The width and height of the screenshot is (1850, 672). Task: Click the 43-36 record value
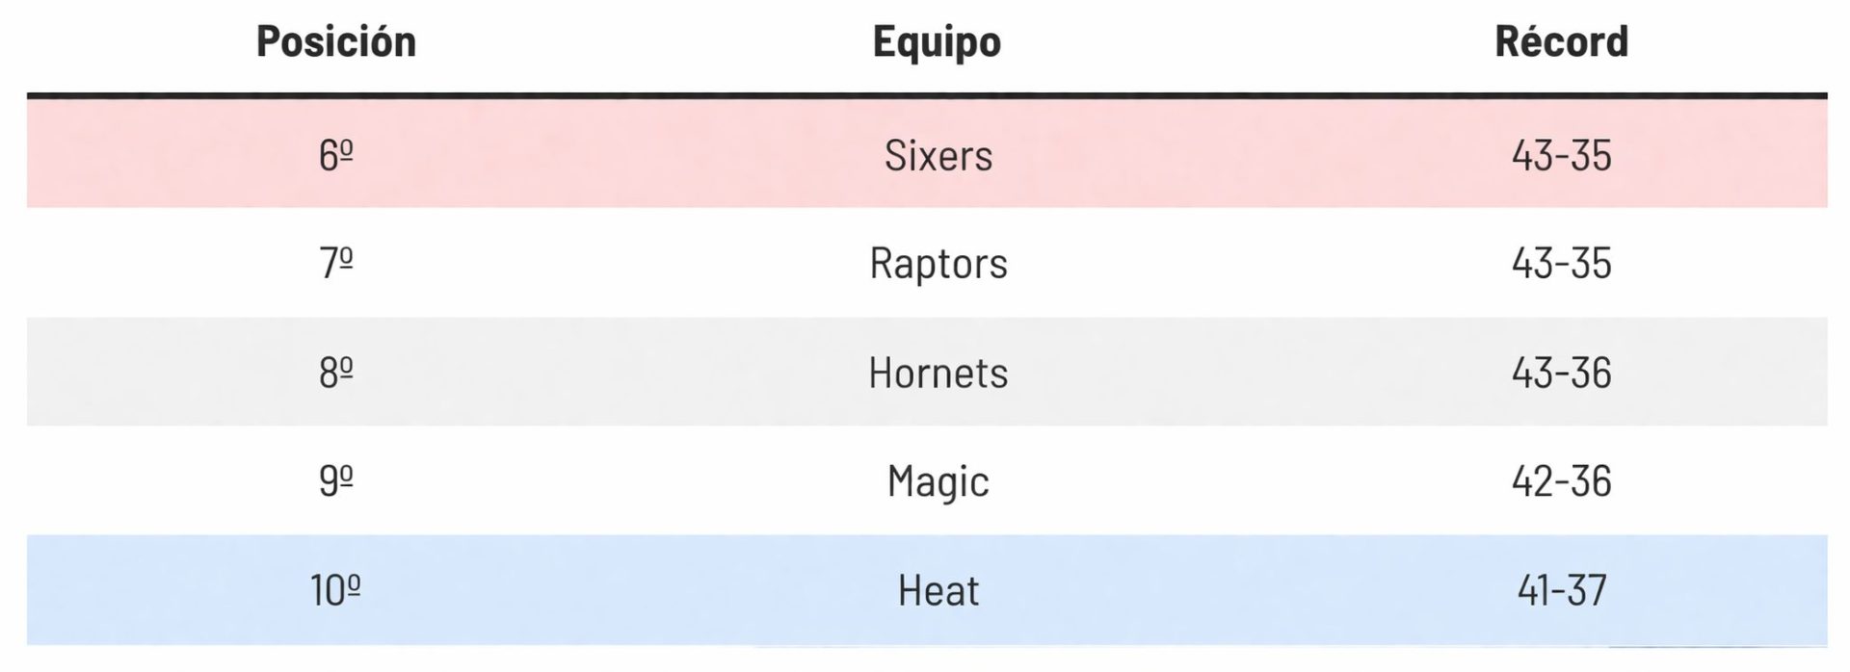point(1561,373)
